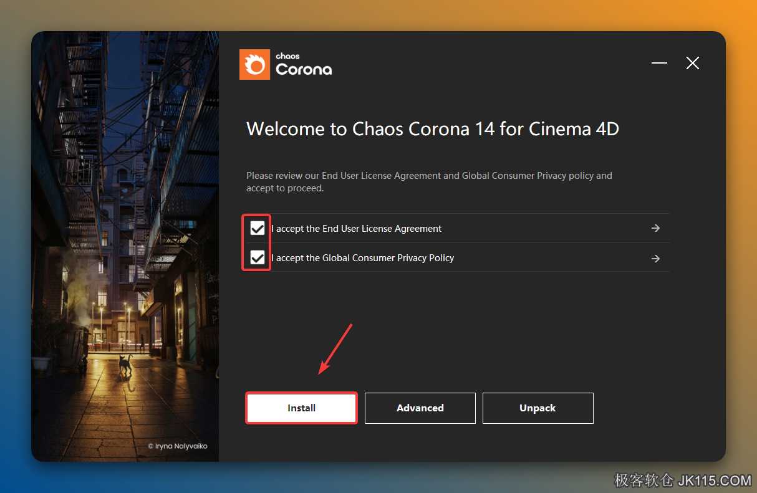757x493 pixels.
Task: Minimize the installer window
Action: [x=659, y=63]
